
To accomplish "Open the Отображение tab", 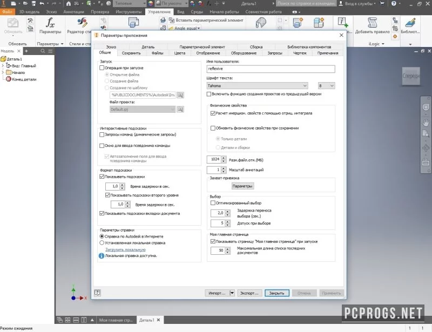I will (x=208, y=53).
